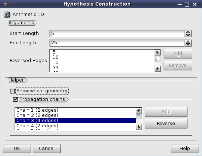Select Chain 1 (2 edges) in list
The height and width of the screenshot is (156, 202).
[75, 110]
